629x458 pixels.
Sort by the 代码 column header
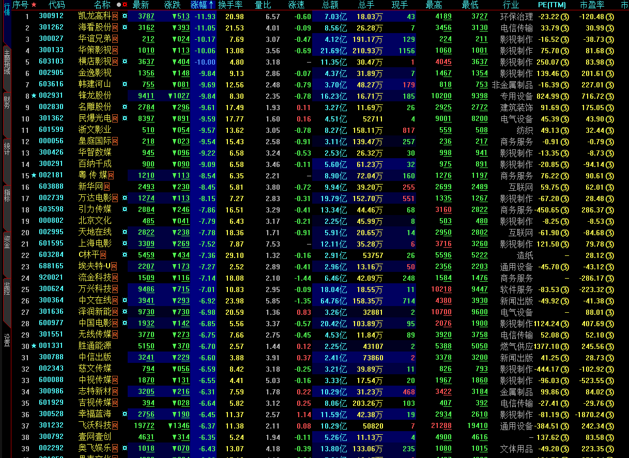click(57, 5)
